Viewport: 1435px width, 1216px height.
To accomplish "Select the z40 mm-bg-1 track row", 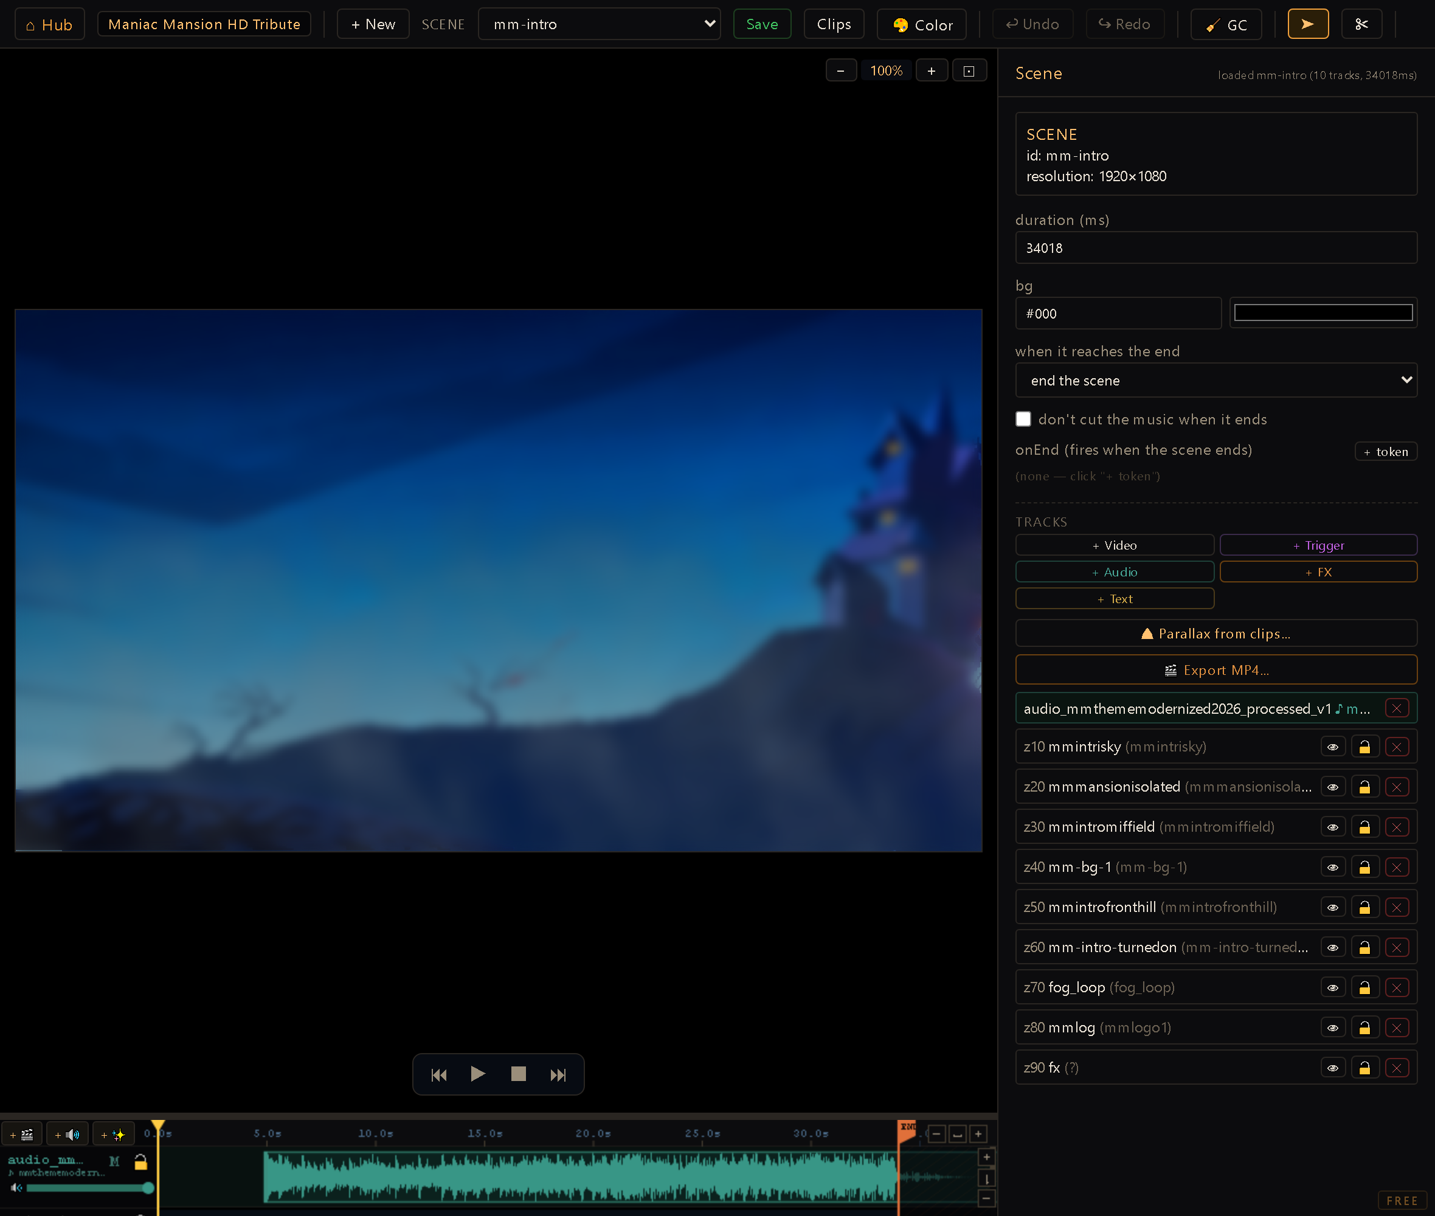I will click(x=1216, y=867).
